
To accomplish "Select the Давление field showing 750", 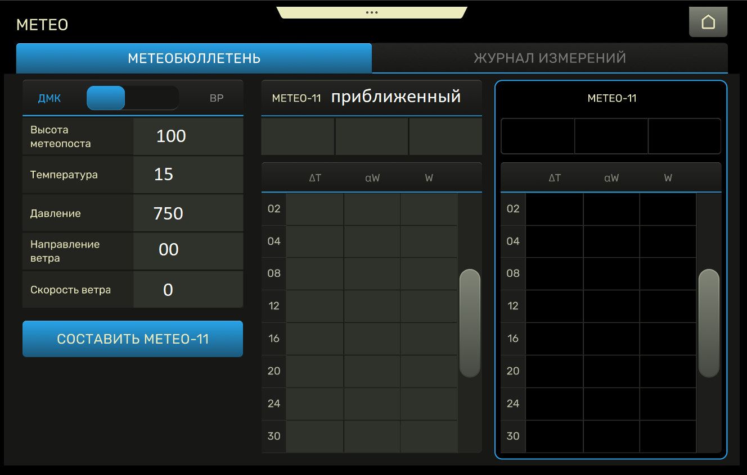I will point(188,213).
